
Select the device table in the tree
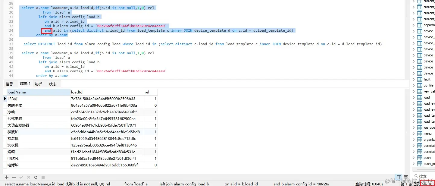428,31
